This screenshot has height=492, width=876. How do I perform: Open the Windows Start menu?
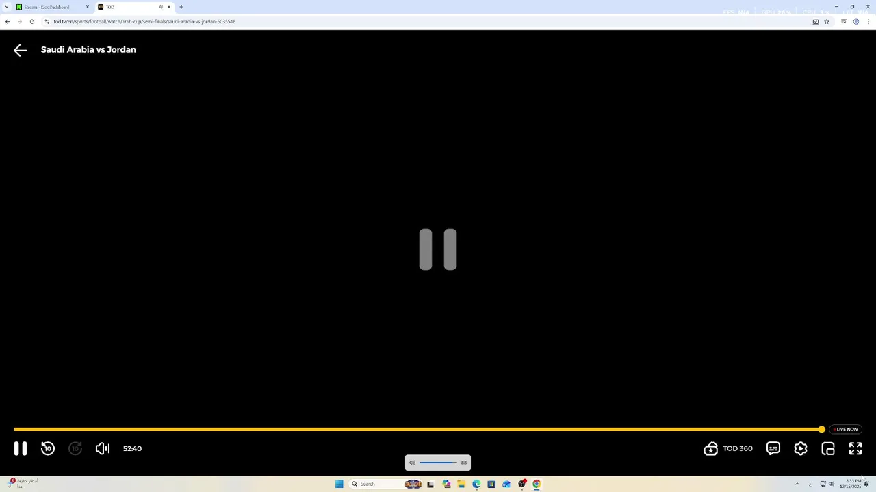pos(339,484)
